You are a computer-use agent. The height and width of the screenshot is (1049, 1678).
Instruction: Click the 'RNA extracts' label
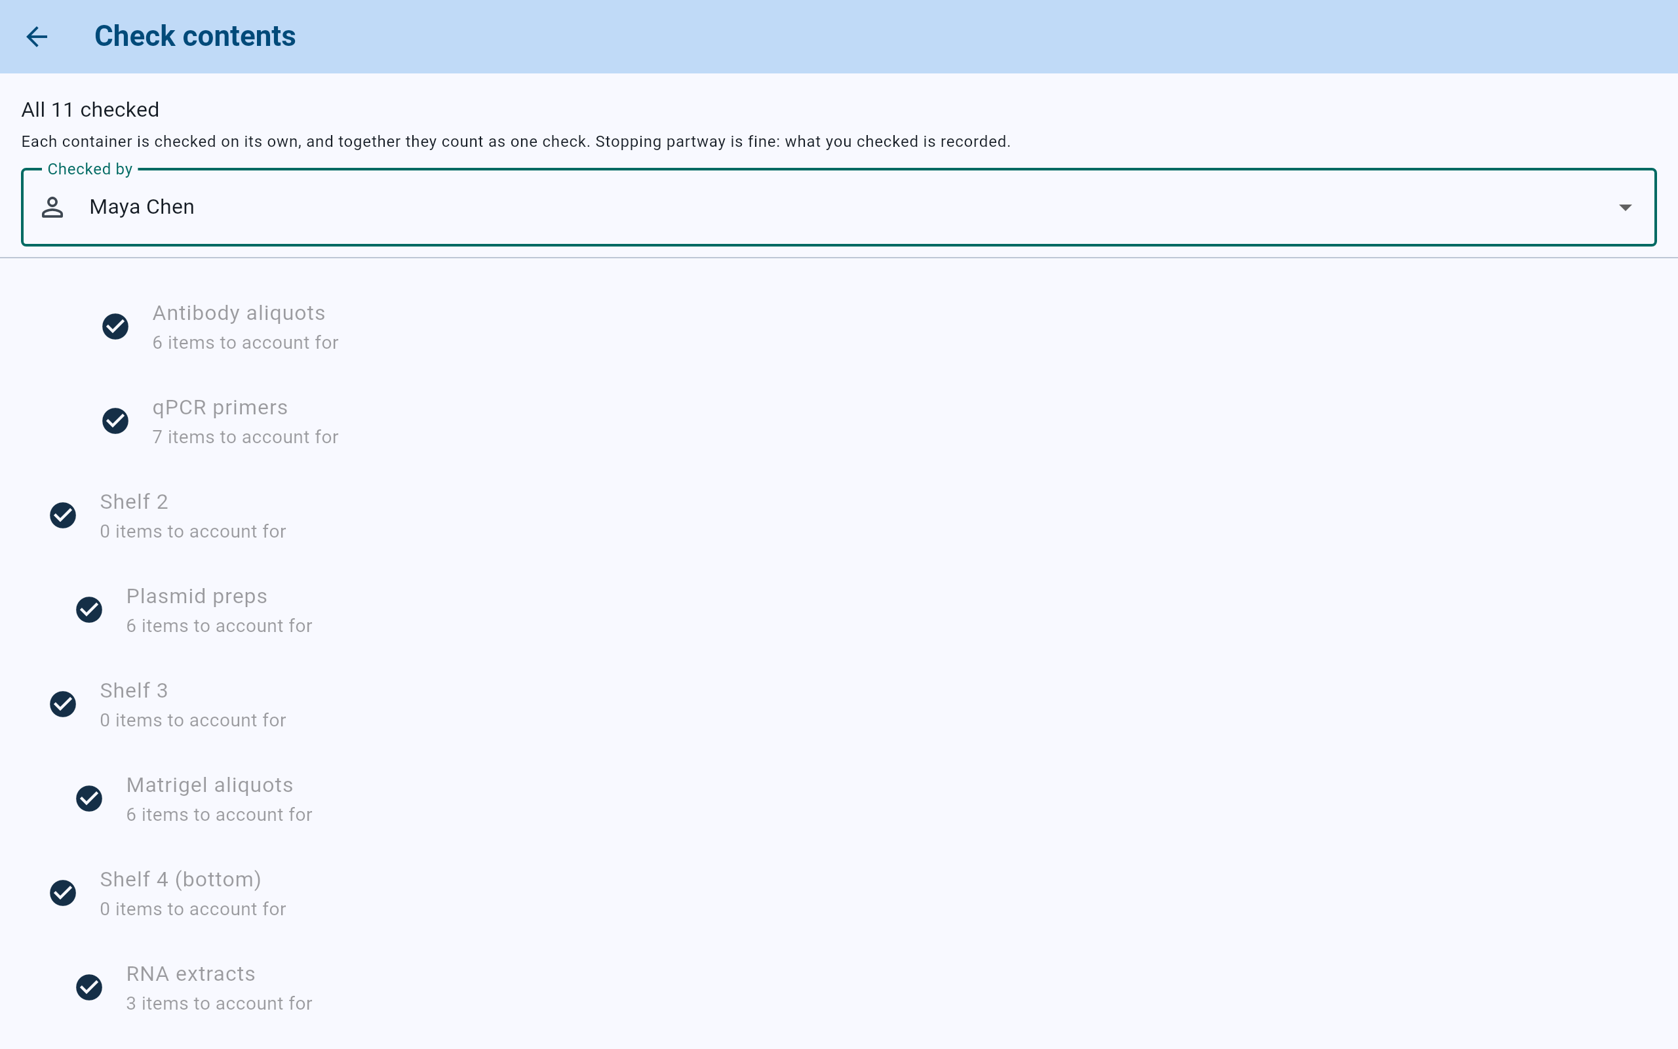pos(191,974)
